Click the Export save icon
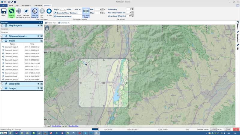The height and width of the screenshot is (135, 240). 4,11
